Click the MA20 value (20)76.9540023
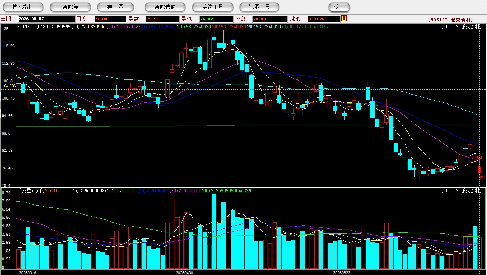The image size is (487, 275). [123, 27]
